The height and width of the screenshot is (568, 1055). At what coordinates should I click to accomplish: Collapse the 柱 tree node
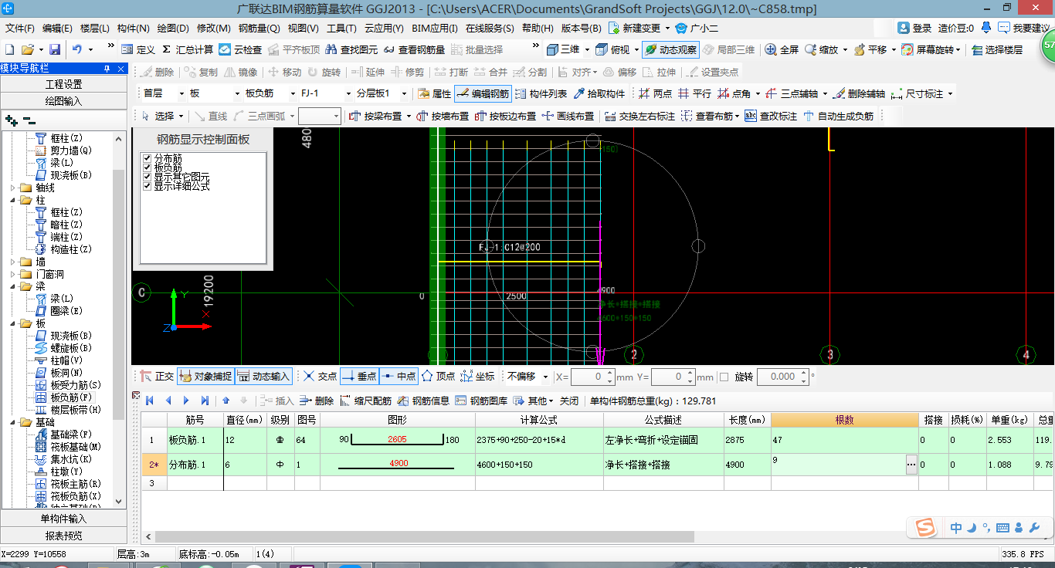pos(12,200)
